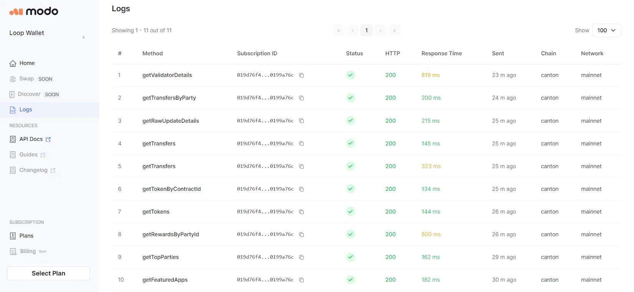Go to the last page of logs

point(394,30)
